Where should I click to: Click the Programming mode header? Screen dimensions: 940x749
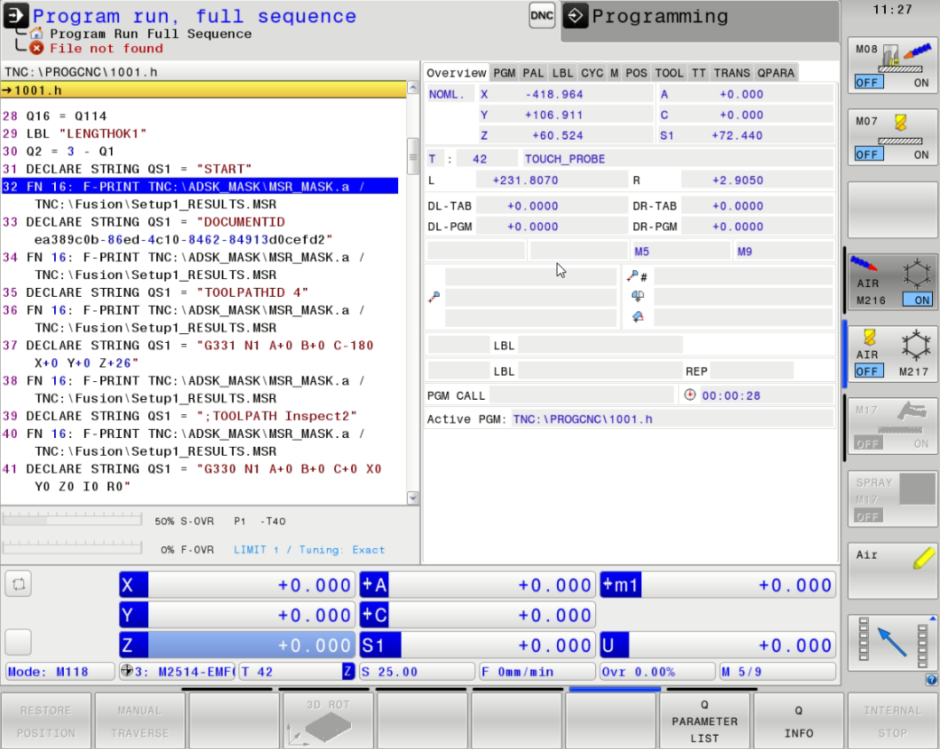(x=699, y=20)
